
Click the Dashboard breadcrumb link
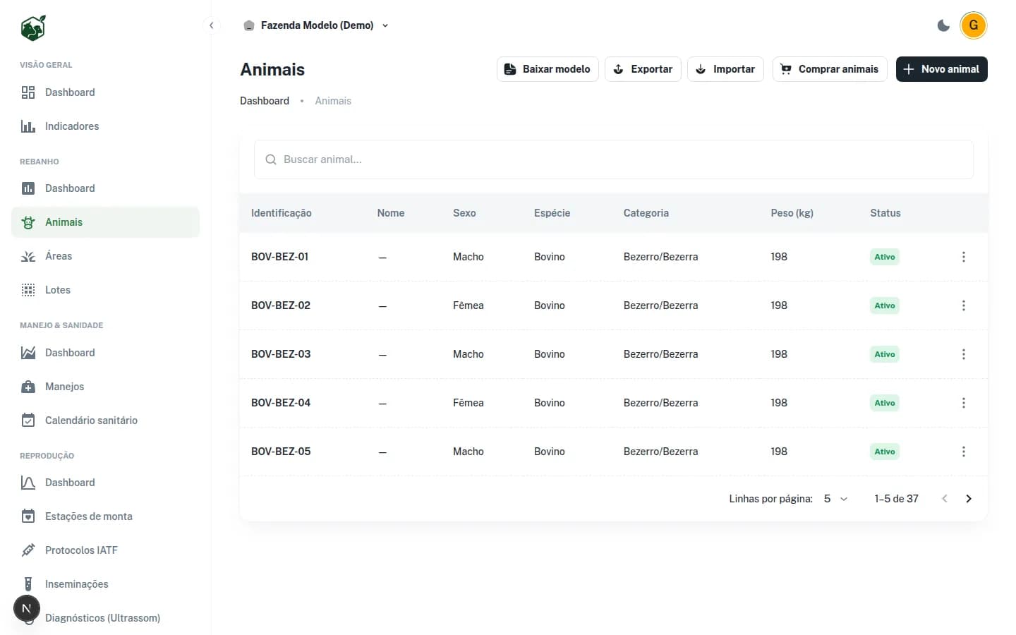pos(265,101)
